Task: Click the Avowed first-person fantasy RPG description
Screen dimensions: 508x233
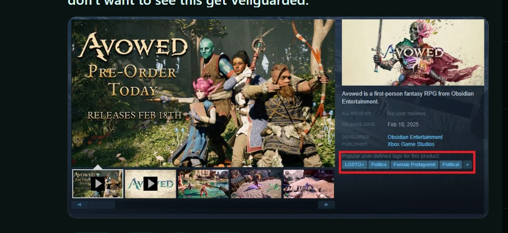Action: pyautogui.click(x=408, y=98)
